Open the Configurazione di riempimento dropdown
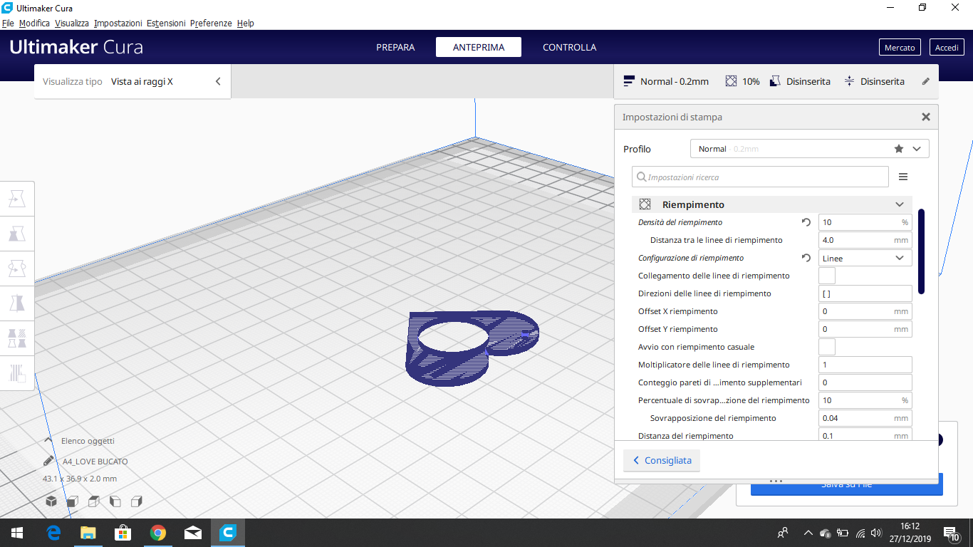The height and width of the screenshot is (547, 973). point(865,258)
